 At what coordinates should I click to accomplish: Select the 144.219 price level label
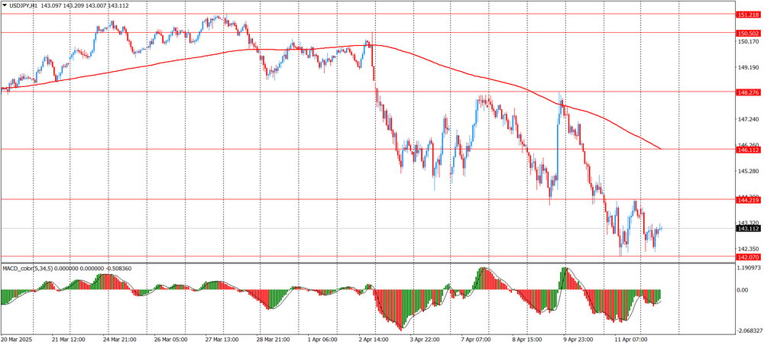tap(748, 200)
